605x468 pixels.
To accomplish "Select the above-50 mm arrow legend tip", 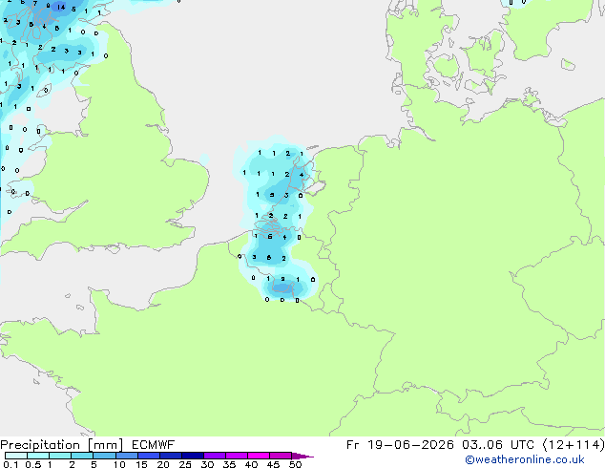I will pyautogui.click(x=302, y=456).
